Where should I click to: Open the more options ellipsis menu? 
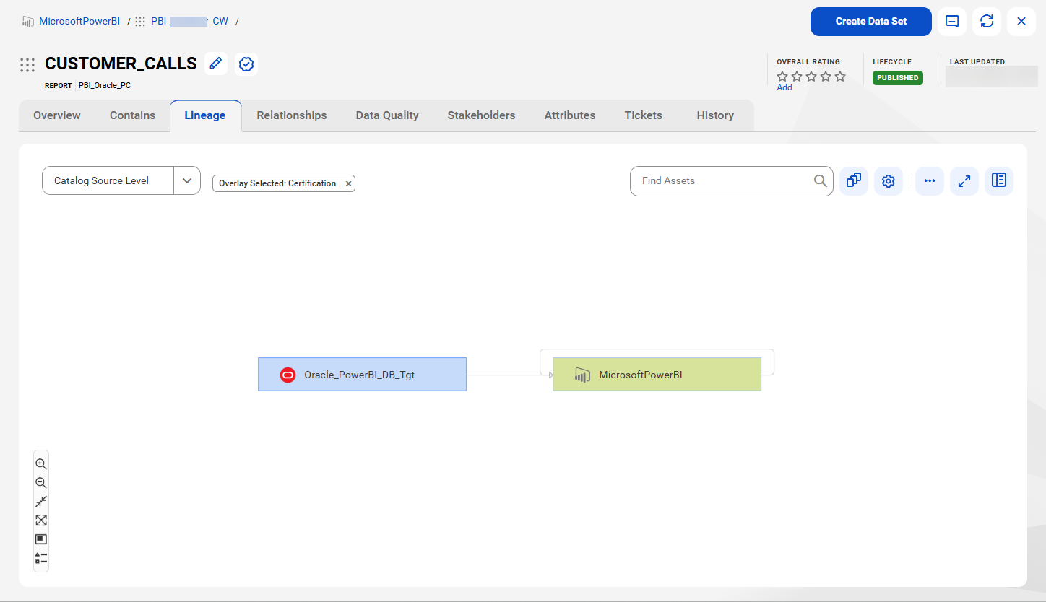(x=930, y=181)
